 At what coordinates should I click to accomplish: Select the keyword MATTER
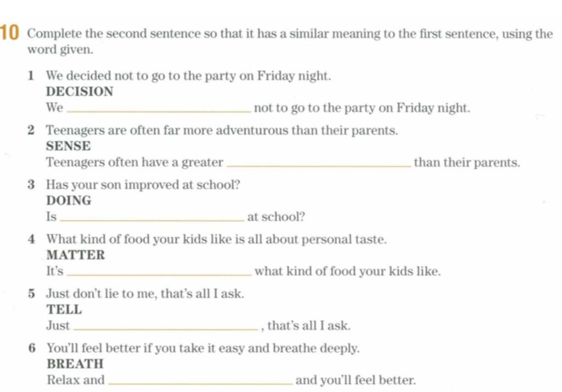coord(76,255)
